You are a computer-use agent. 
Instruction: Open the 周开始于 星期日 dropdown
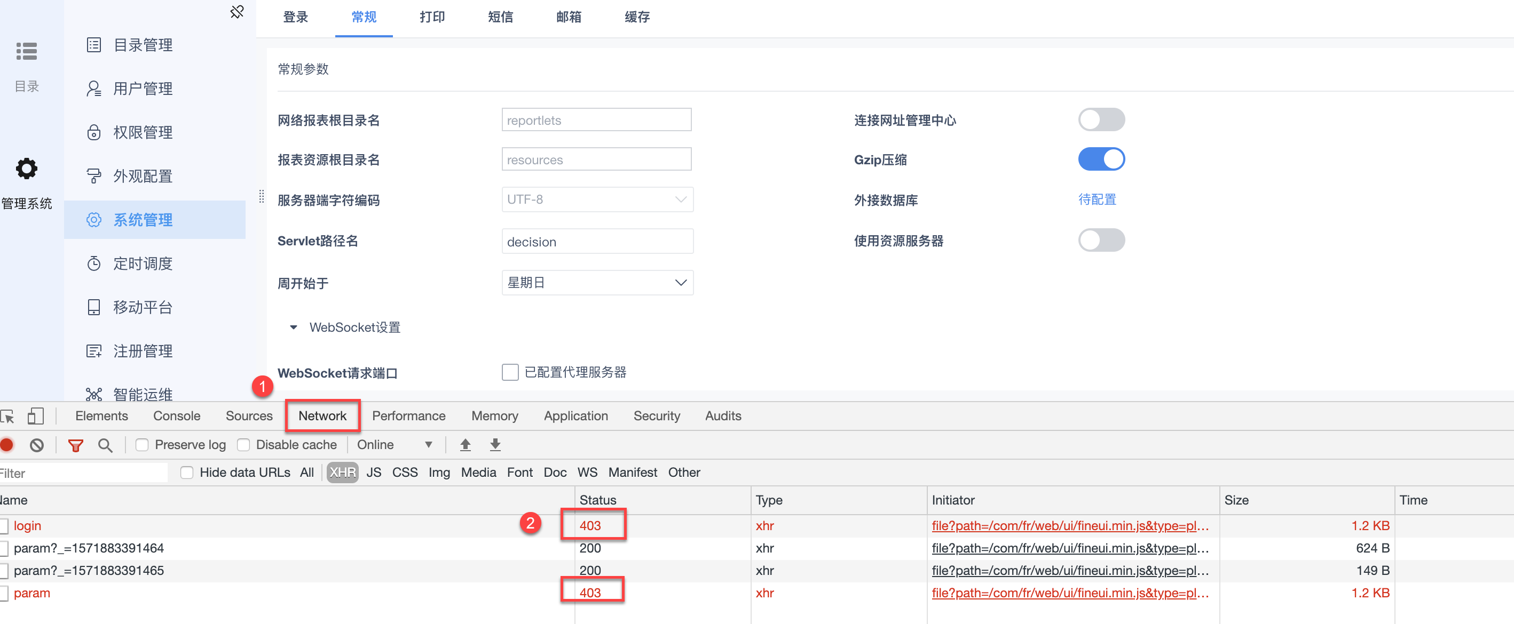click(x=597, y=283)
